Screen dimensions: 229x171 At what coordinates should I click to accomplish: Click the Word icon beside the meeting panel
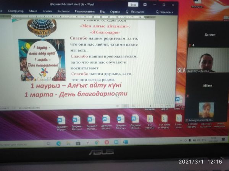pos(179,99)
